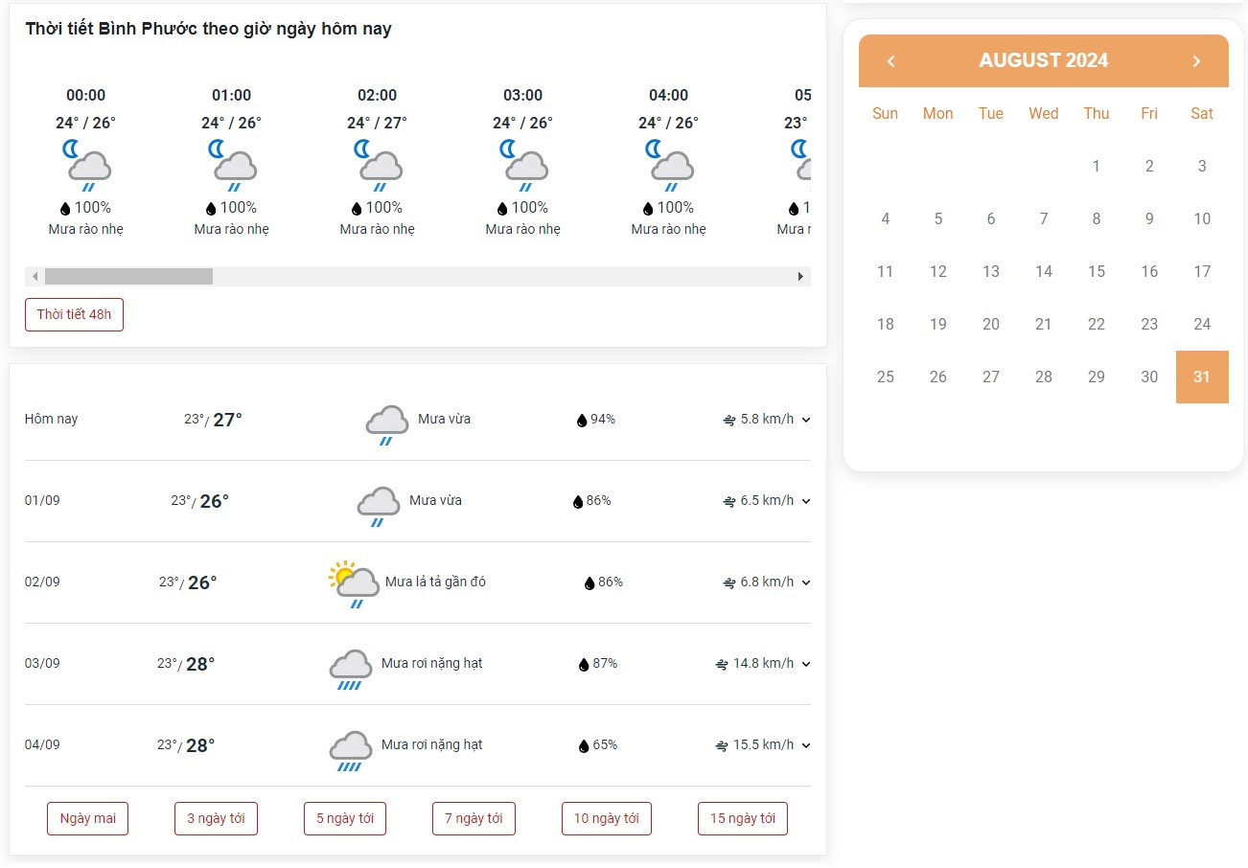The image size is (1248, 868).
Task: Select August 30 in the calendar
Action: [1149, 377]
